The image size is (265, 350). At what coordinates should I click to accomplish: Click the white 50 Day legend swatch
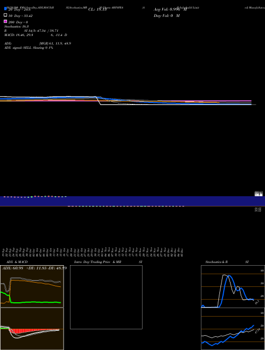coord(6,15)
